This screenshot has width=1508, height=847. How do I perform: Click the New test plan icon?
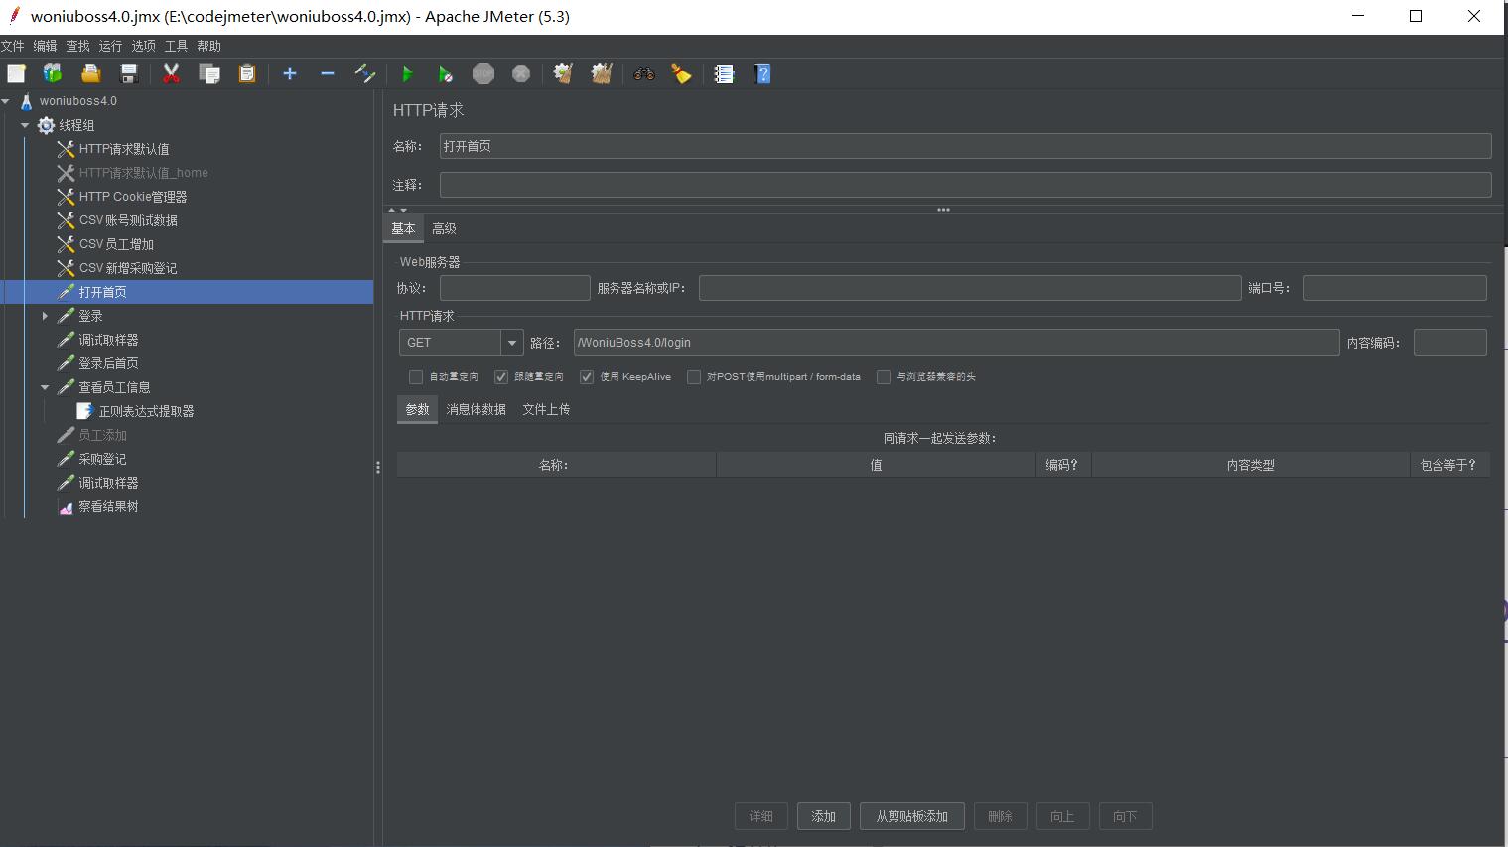coord(16,73)
